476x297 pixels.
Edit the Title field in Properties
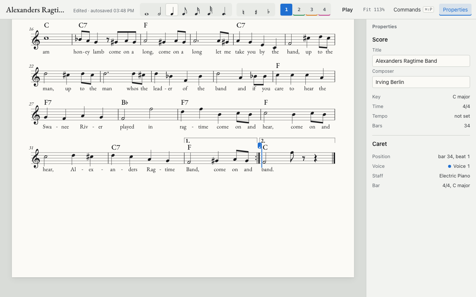[x=421, y=61]
